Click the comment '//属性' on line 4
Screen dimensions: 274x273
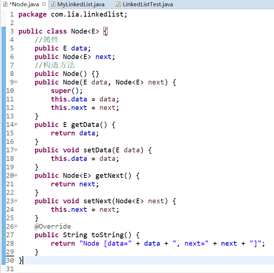coord(46,40)
